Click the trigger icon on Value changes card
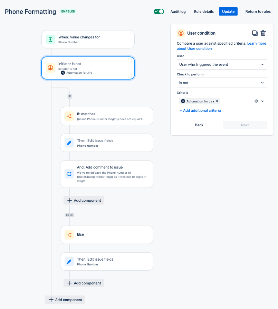The height and width of the screenshot is (309, 278). [x=50, y=39]
